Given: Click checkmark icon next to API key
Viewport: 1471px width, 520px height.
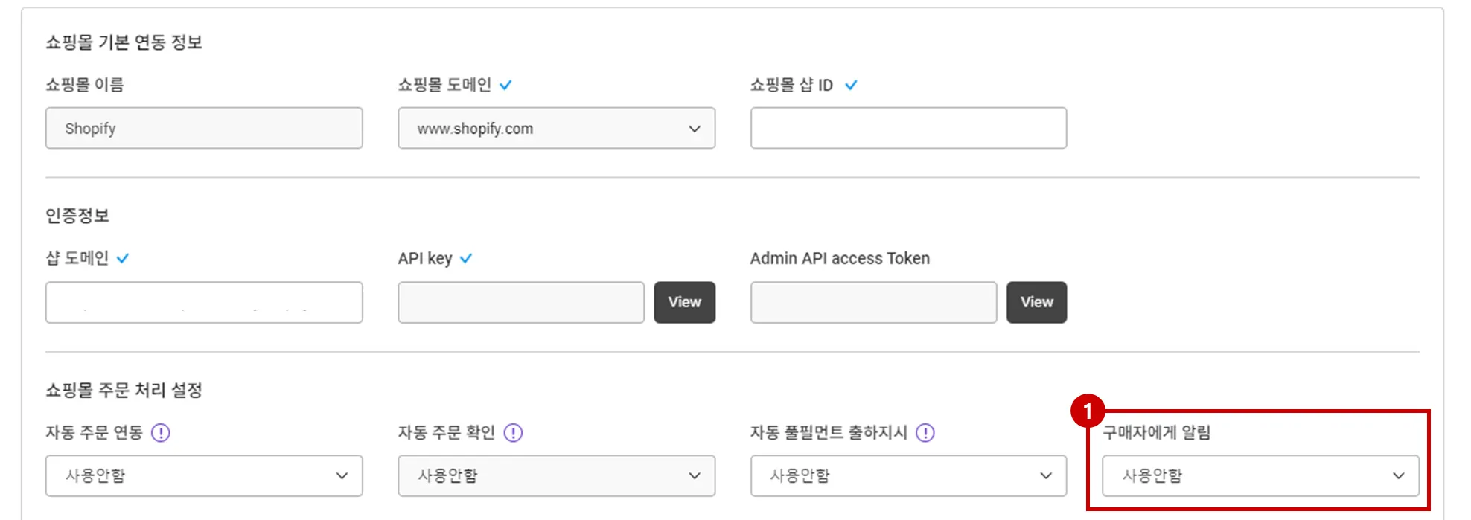Looking at the screenshot, I should 466,258.
